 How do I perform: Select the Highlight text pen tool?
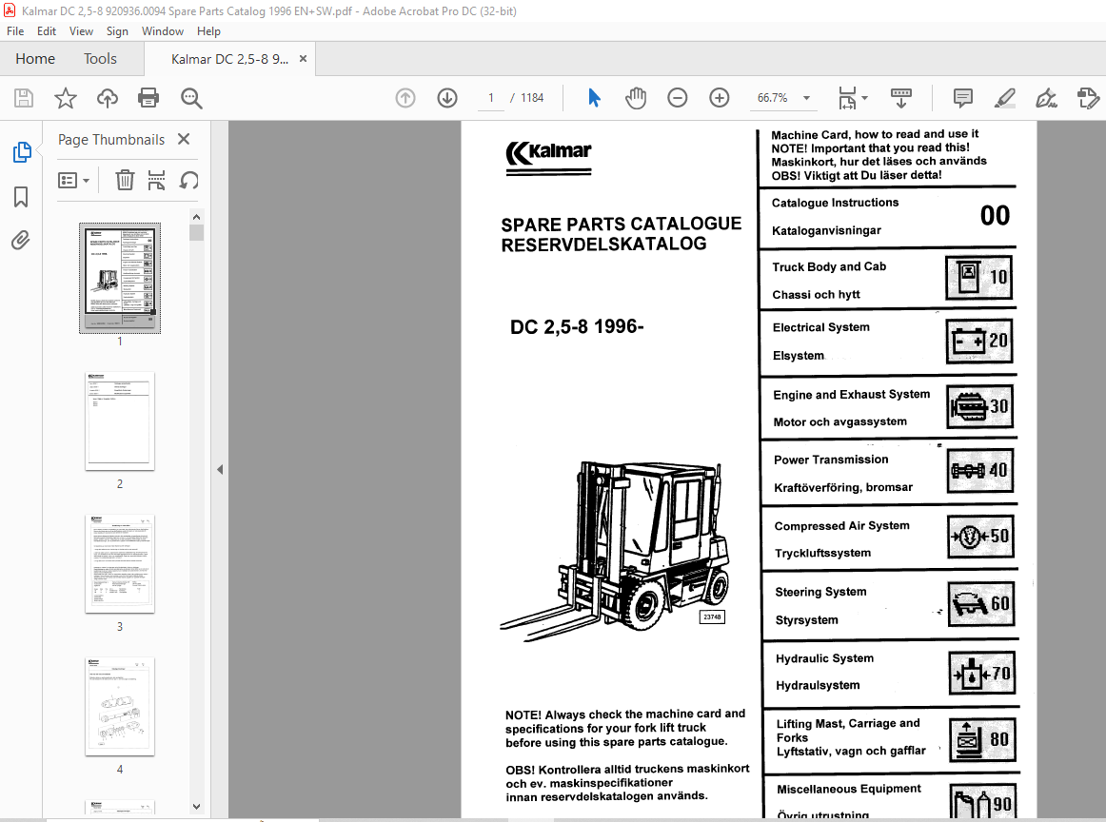1004,98
